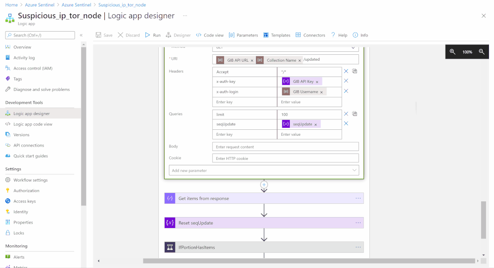
Task: Open the Method dropdown arrow
Action: (353, 47)
